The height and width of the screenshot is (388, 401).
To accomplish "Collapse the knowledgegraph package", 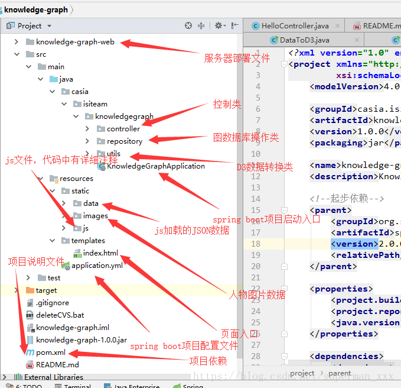I will click(76, 117).
